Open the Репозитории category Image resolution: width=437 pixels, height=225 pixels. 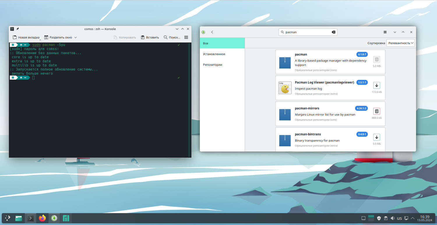click(x=222, y=64)
